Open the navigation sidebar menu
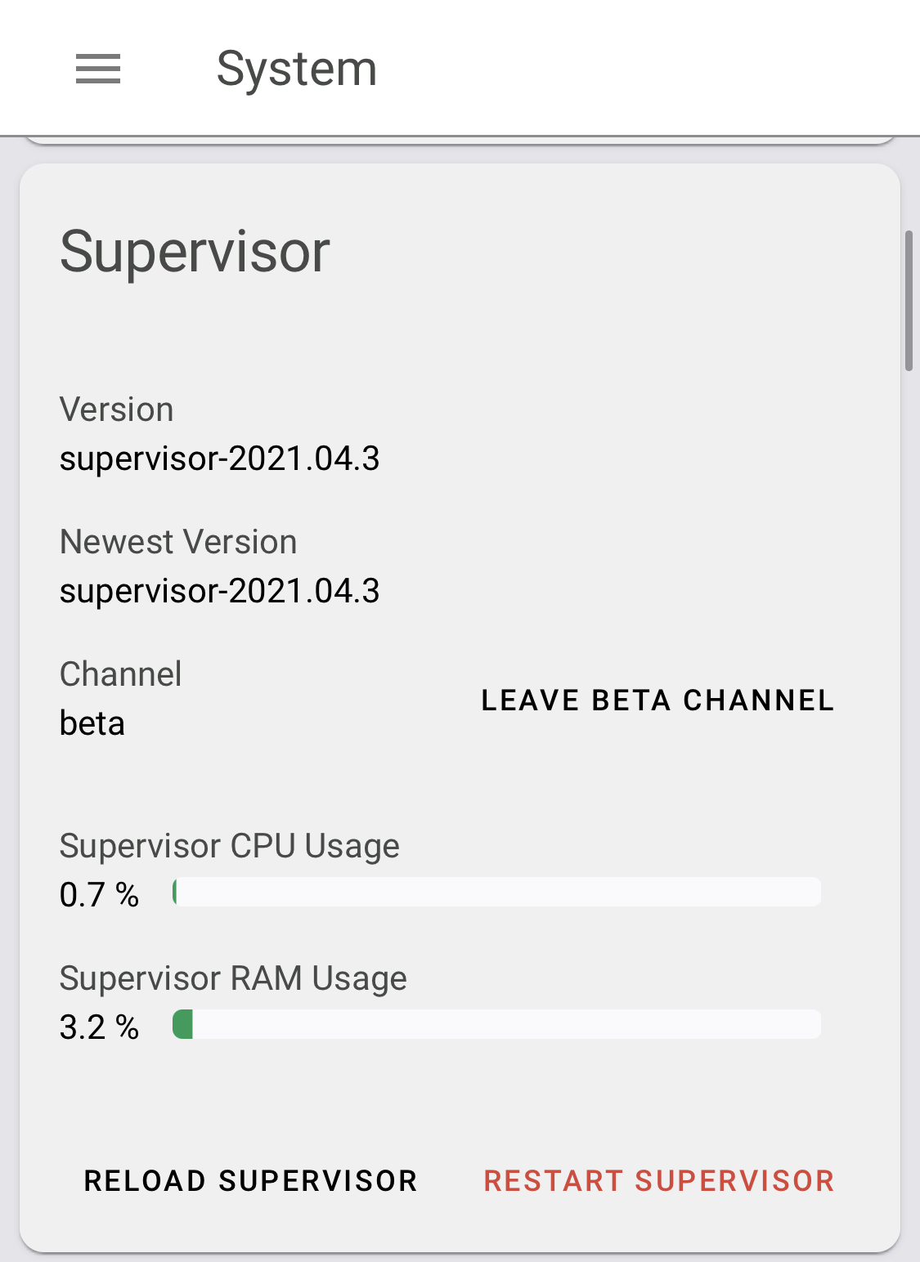920x1262 pixels. coord(96,69)
